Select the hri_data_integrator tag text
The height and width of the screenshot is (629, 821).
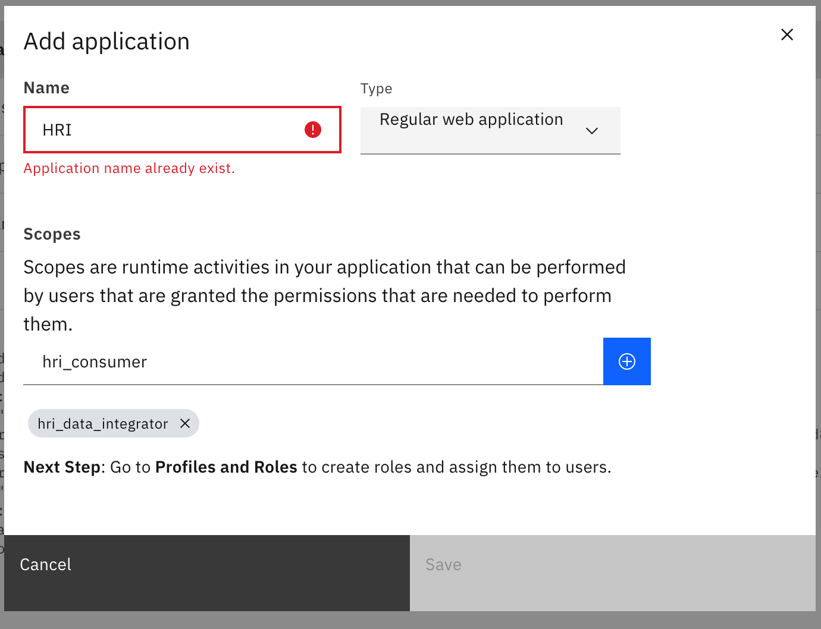(103, 424)
